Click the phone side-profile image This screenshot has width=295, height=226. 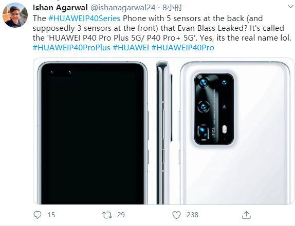(x=164, y=133)
